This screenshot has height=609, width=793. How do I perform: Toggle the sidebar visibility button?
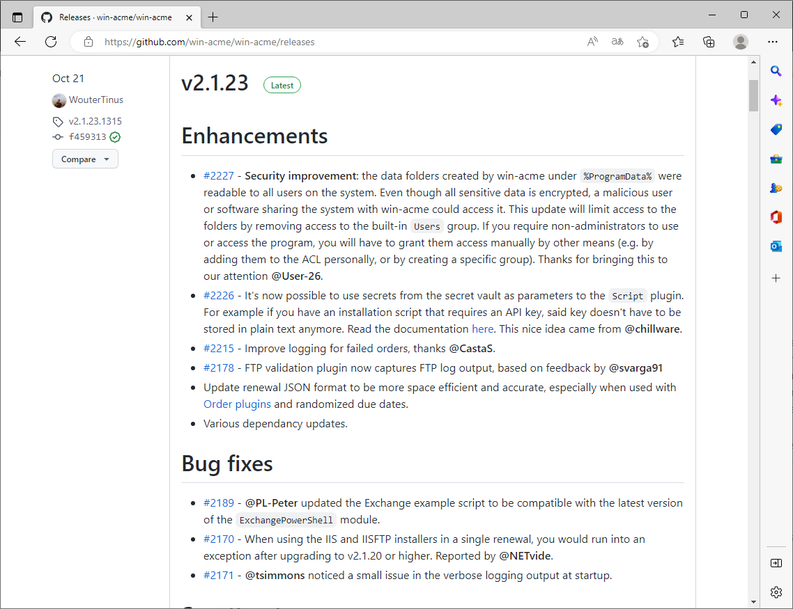(x=776, y=563)
